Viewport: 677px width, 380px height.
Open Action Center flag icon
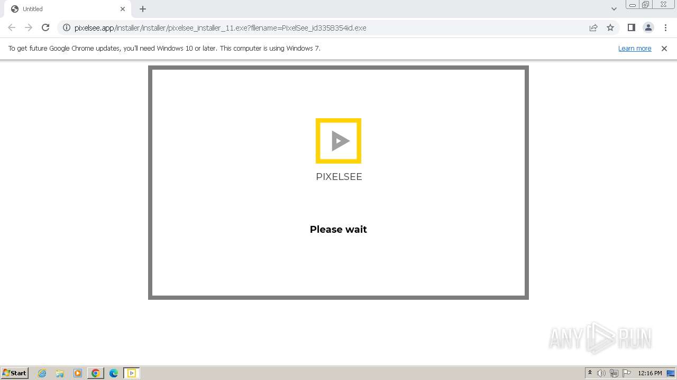pyautogui.click(x=627, y=373)
